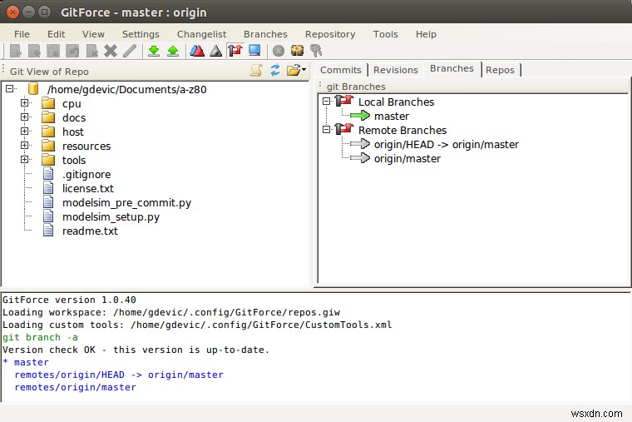Open the Edit menu
Viewport: 632px width, 422px height.
(x=56, y=34)
